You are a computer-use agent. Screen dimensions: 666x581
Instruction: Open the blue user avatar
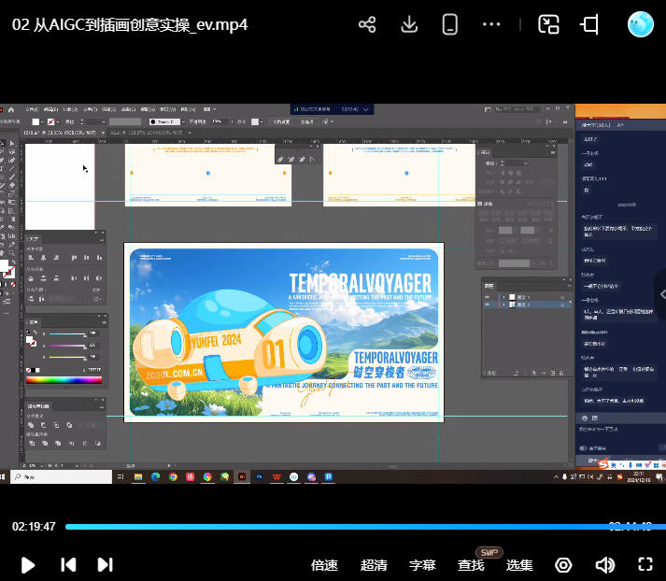pyautogui.click(x=640, y=24)
